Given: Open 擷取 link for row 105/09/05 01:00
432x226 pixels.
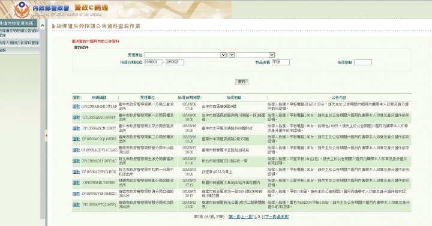Looking at the screenshot, I should [76, 161].
